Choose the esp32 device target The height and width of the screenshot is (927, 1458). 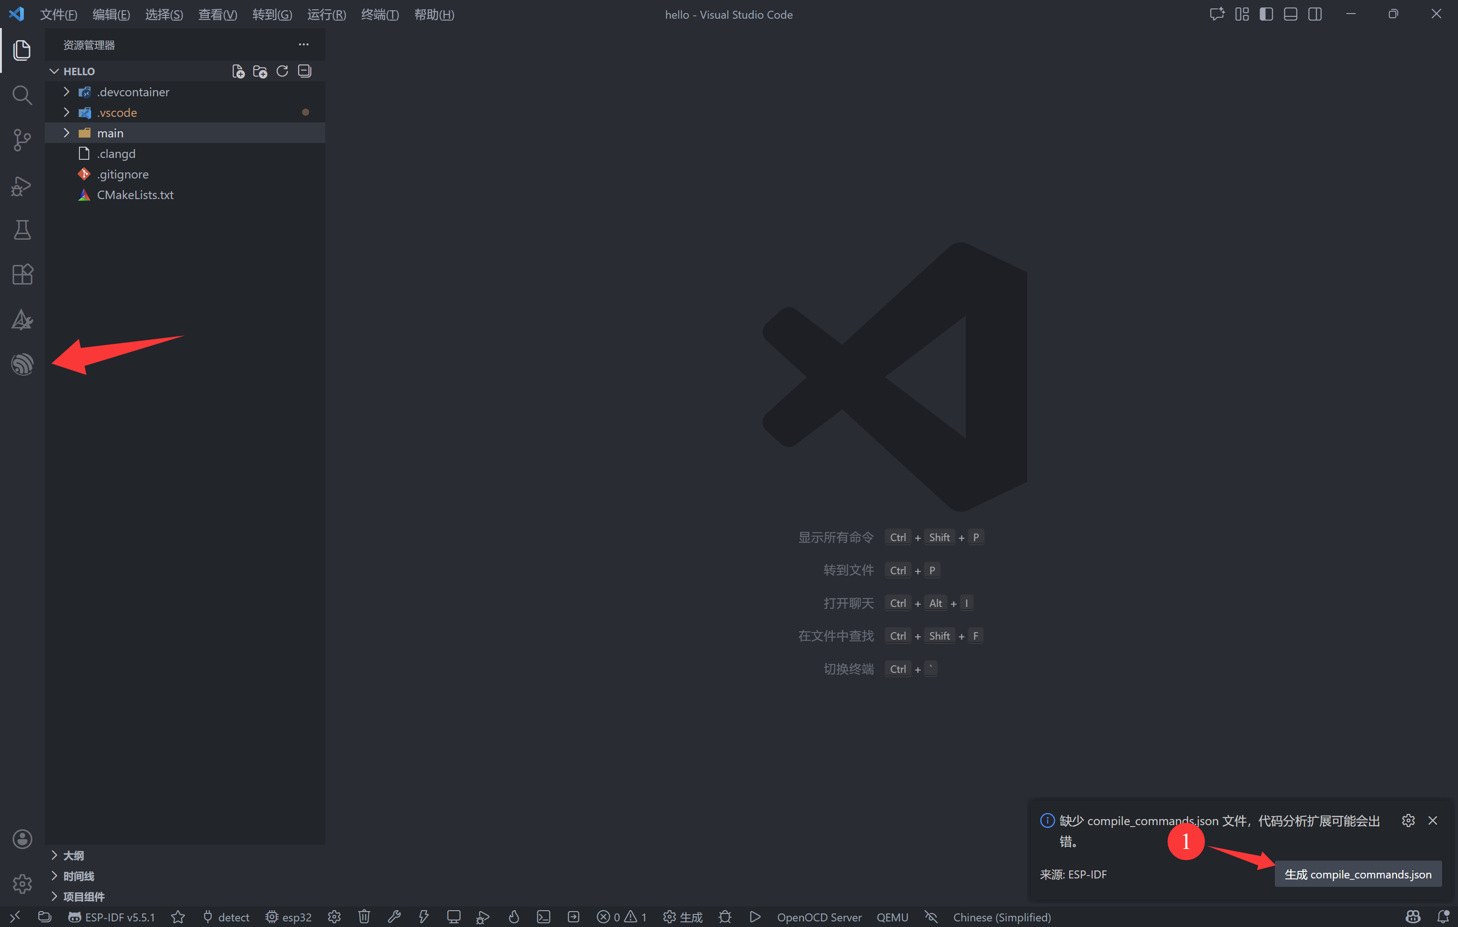pos(288,917)
